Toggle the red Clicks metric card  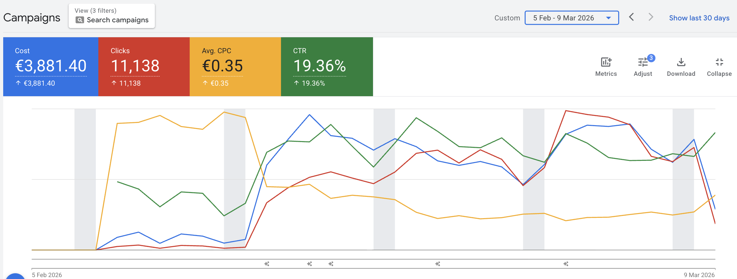click(144, 67)
